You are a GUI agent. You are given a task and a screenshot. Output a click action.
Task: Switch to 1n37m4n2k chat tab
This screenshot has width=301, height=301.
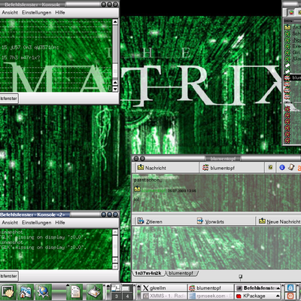tap(148, 273)
